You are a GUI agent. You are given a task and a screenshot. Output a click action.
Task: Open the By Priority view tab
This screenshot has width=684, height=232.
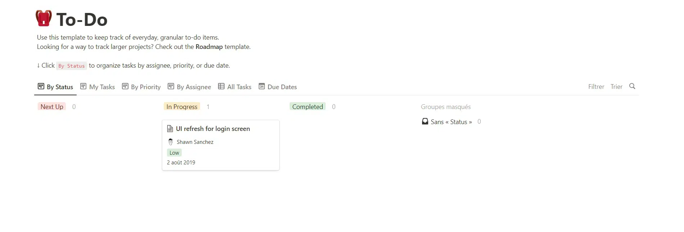coord(145,87)
